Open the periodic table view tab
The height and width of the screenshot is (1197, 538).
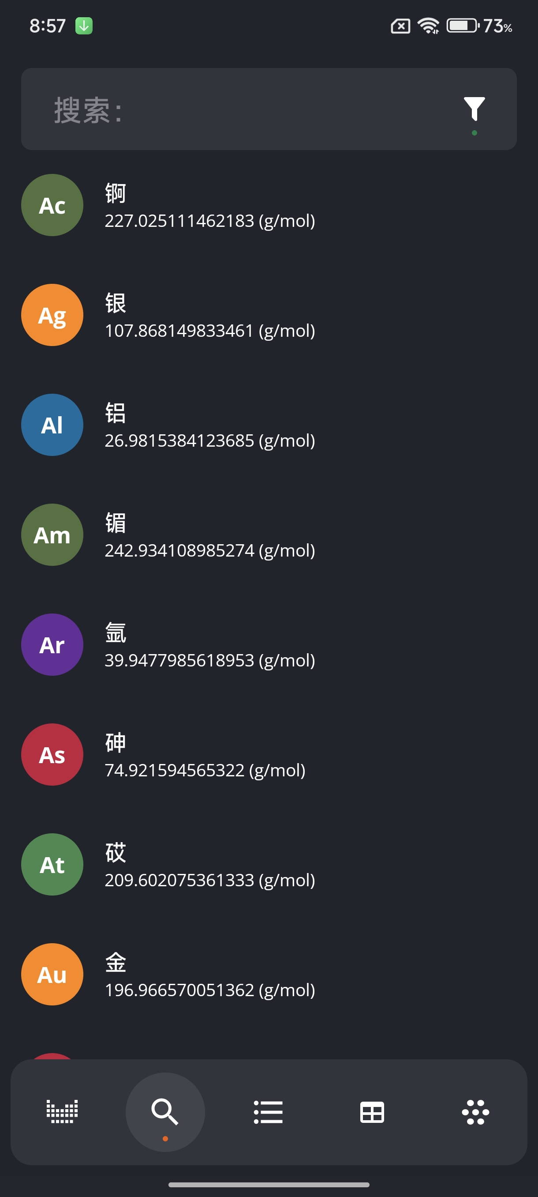(62, 1112)
